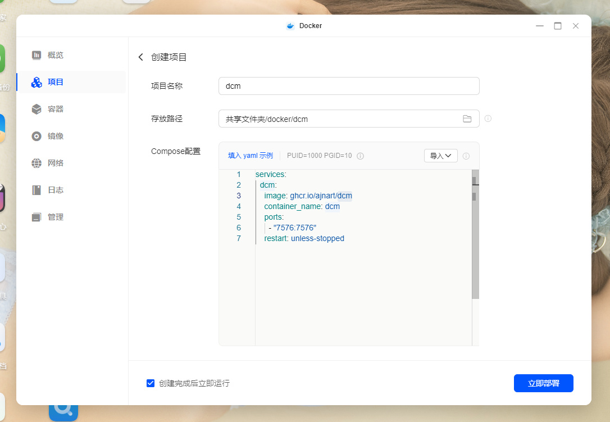This screenshot has height=422, width=610.
Task: Click the Docker whale title icon
Action: [x=290, y=26]
